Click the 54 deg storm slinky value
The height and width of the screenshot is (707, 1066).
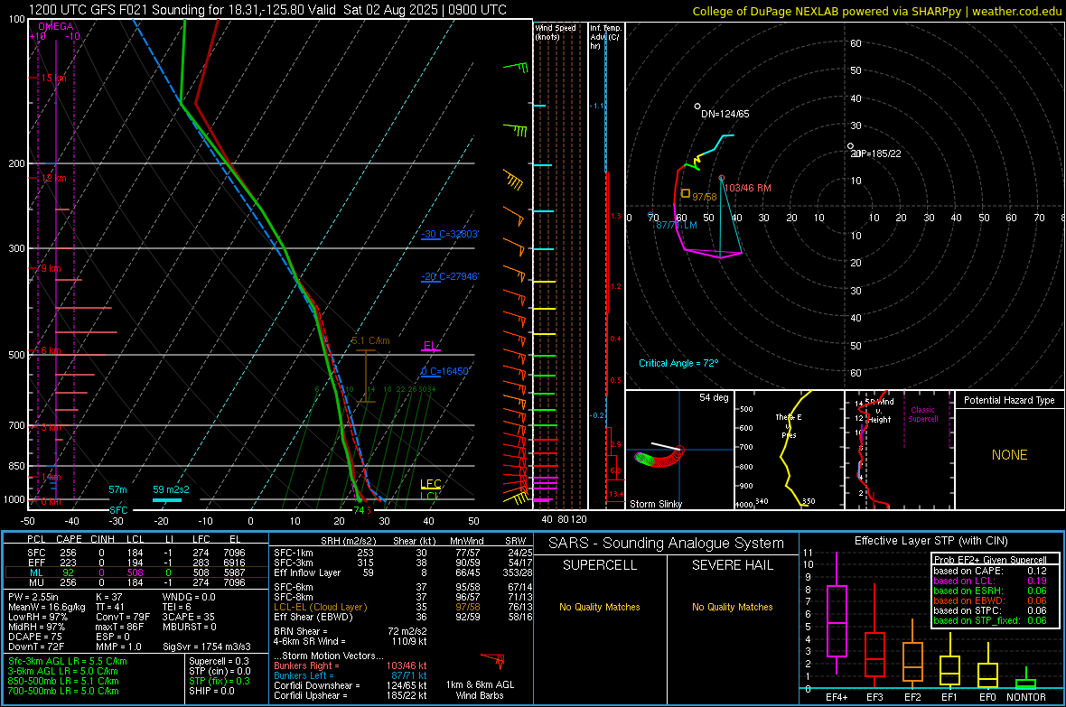[714, 397]
